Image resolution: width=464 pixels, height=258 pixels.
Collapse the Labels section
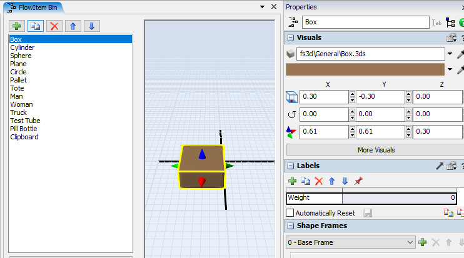click(x=291, y=166)
